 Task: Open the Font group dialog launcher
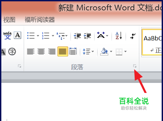[19, 66]
